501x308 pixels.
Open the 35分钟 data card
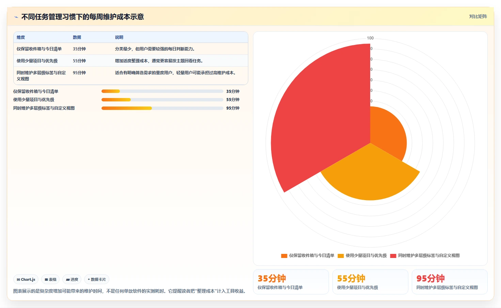[291, 282]
